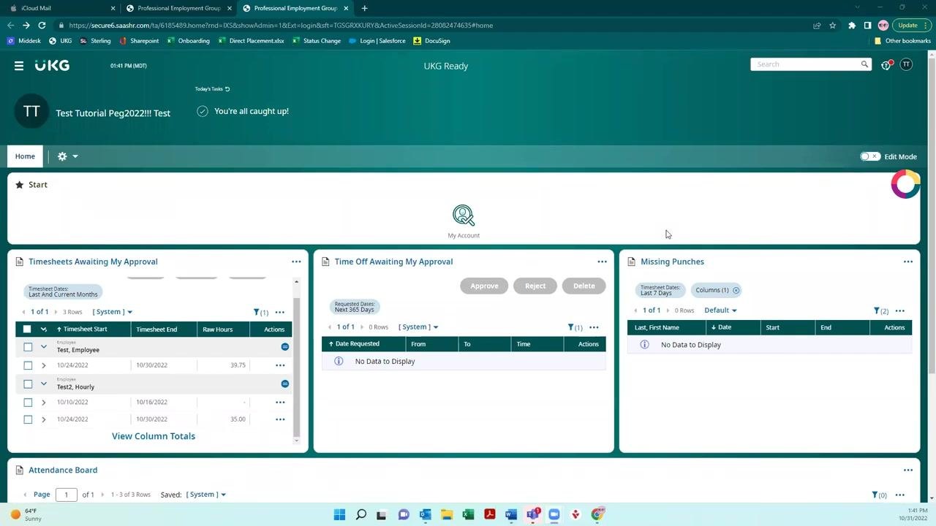Open the Default view dropdown in Missing Punches
This screenshot has width=936, height=526.
(720, 310)
